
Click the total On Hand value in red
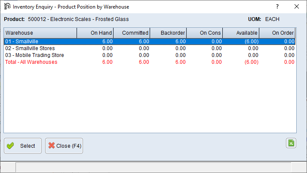tap(106, 62)
